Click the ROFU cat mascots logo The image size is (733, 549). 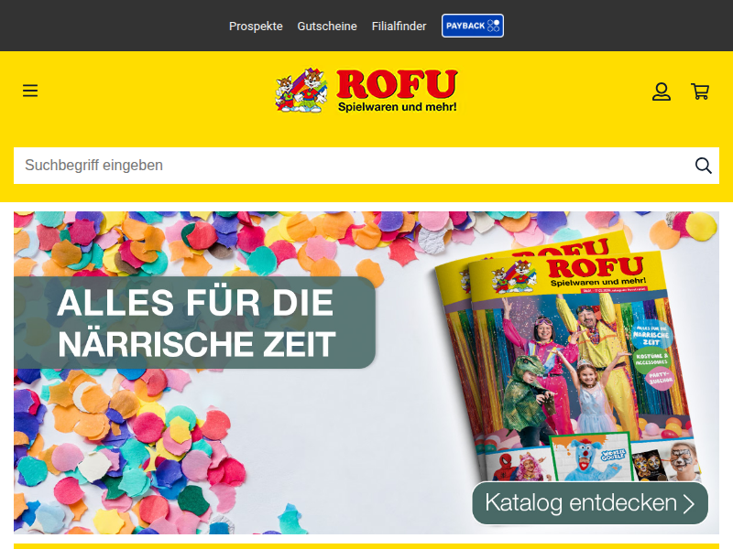coord(301,91)
